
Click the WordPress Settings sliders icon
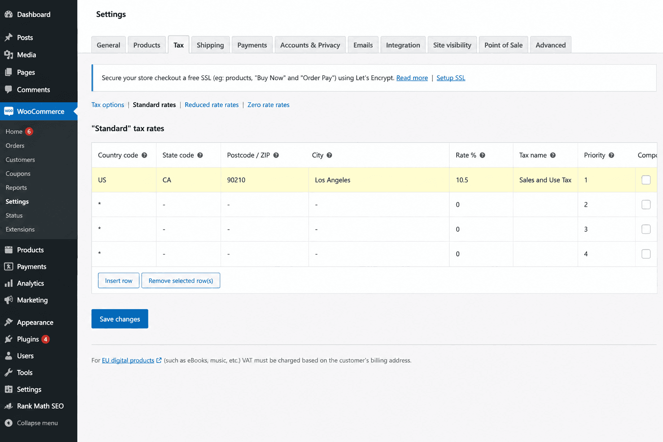[x=9, y=389]
